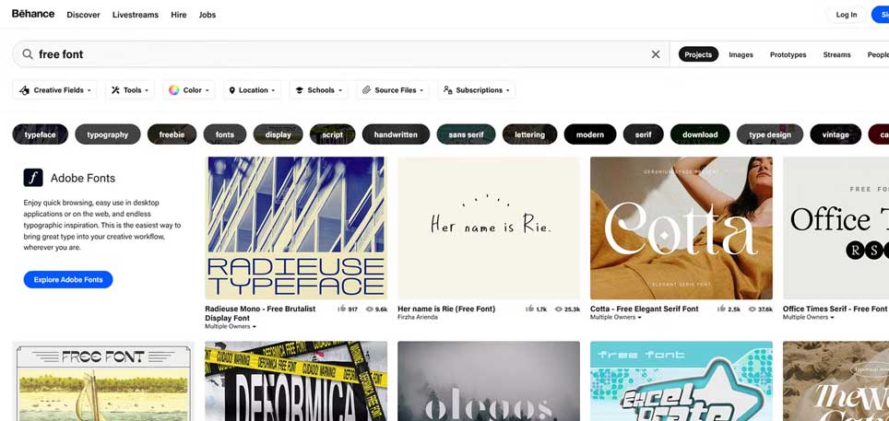889x421 pixels.
Task: Click views eye icon on Her name is Rie
Action: tap(559, 310)
